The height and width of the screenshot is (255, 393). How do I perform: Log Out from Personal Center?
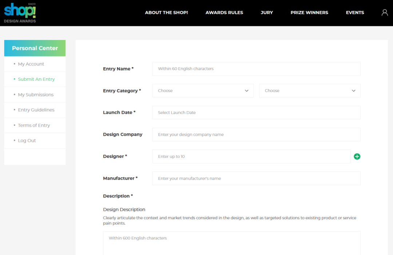point(27,141)
